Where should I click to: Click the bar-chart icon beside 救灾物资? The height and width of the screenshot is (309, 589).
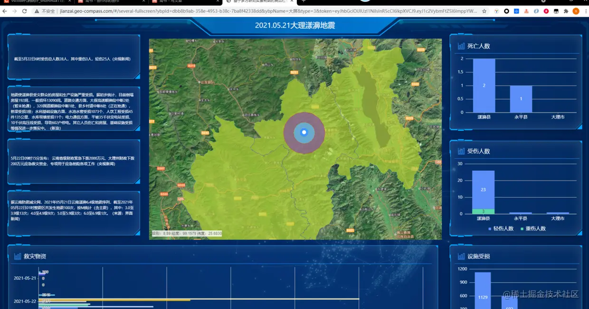tap(18, 256)
